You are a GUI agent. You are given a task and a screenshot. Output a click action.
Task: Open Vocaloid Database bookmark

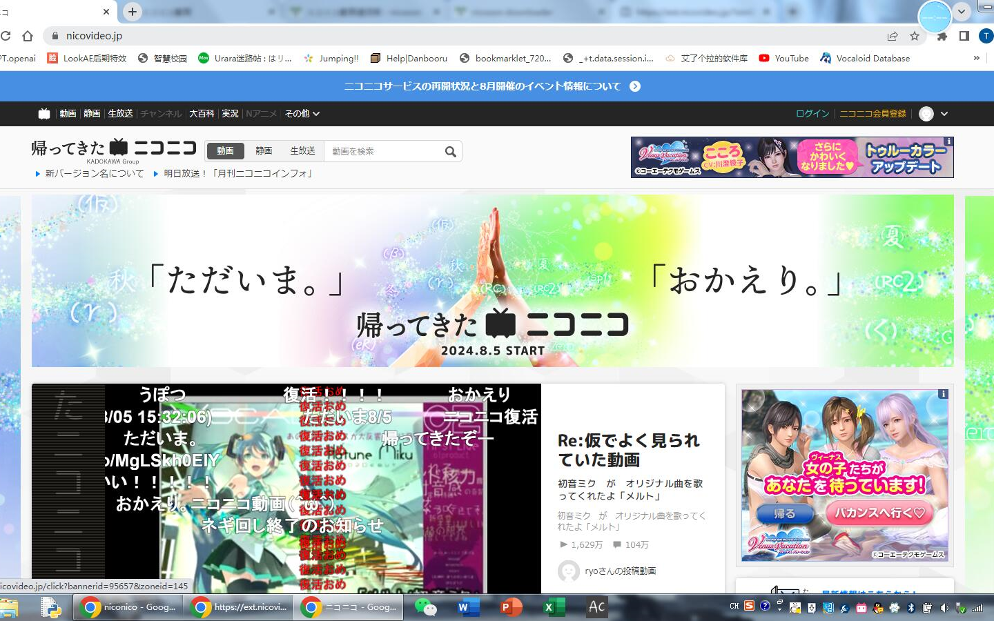click(865, 58)
